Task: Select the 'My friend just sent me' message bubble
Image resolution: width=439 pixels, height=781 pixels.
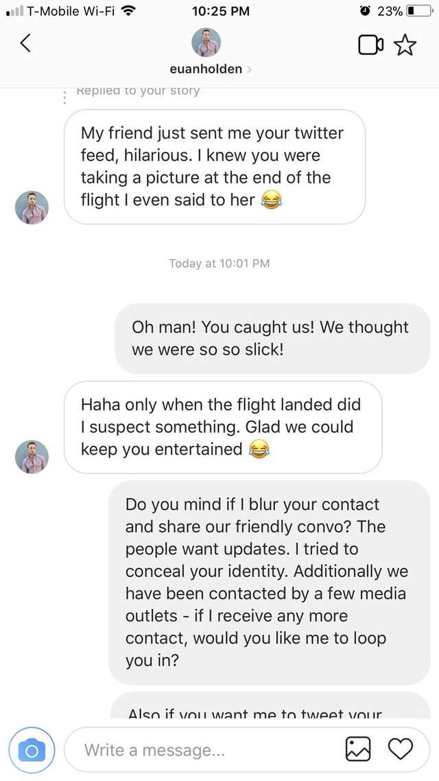Action: click(214, 167)
